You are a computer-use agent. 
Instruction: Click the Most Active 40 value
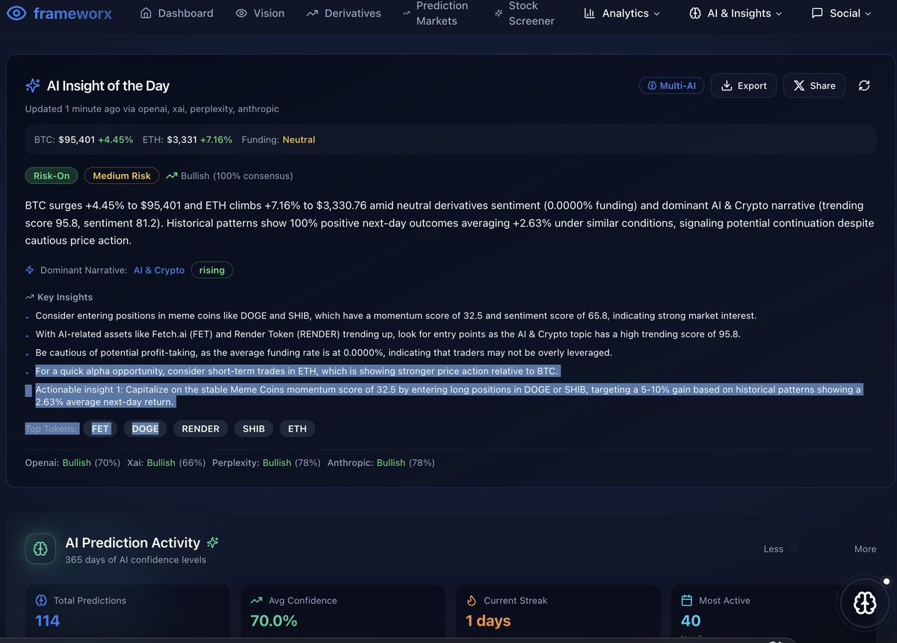click(x=691, y=621)
